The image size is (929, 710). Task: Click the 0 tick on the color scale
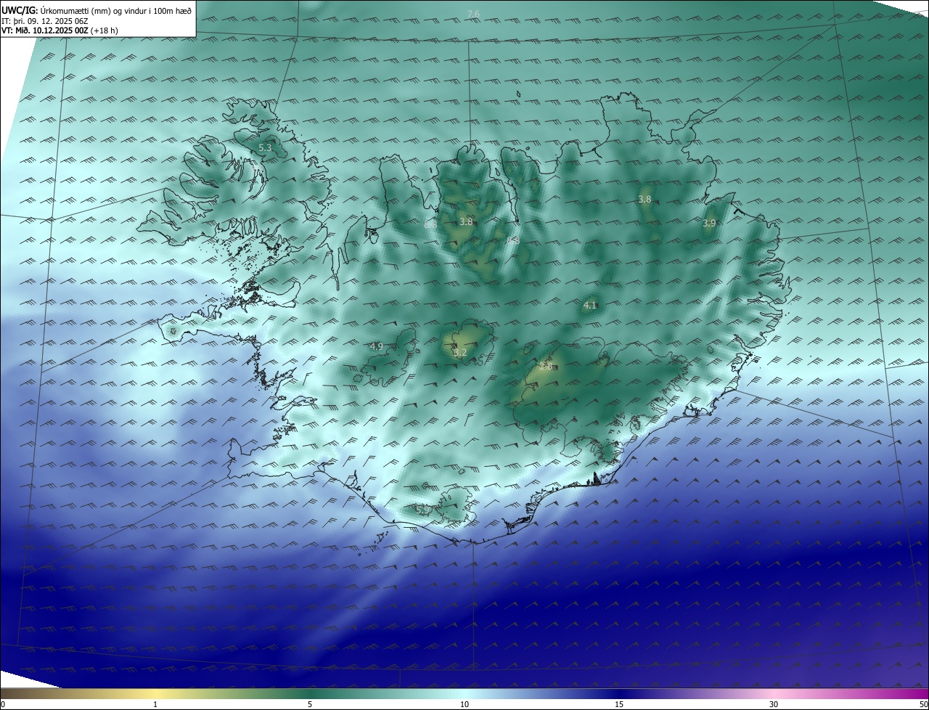click(x=3, y=704)
